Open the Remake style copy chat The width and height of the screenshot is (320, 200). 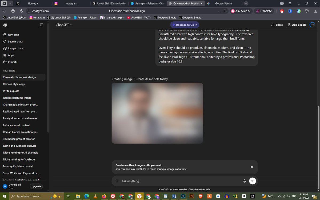click(x=23, y=84)
